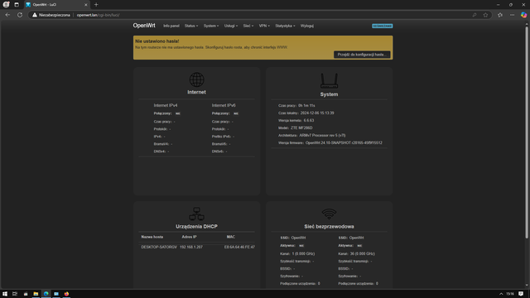
Task: Open a new browser tab
Action: coord(96,5)
